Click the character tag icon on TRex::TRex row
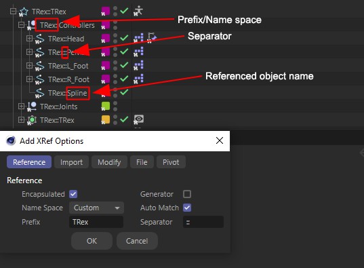Viewport: 364px width, 268px height. point(138,11)
